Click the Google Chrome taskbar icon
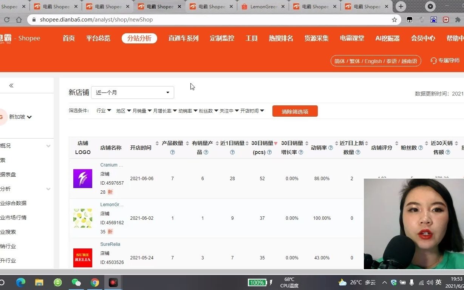The width and height of the screenshot is (464, 290). 95,282
